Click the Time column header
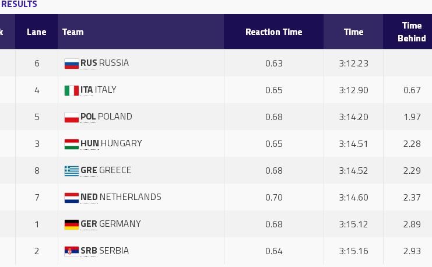 click(x=353, y=32)
